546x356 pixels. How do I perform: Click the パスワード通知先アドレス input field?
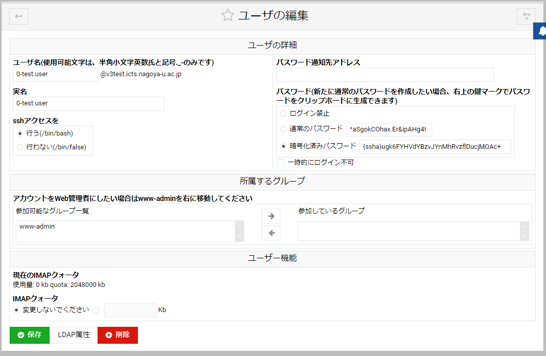point(385,75)
